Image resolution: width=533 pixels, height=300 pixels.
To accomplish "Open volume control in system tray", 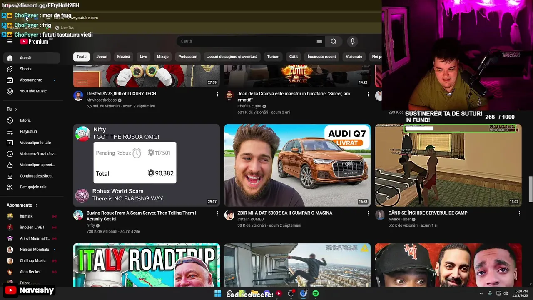I will point(506,293).
